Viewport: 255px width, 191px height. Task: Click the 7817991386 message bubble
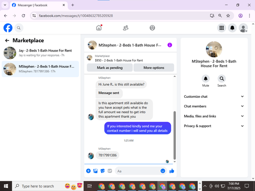click(108, 155)
